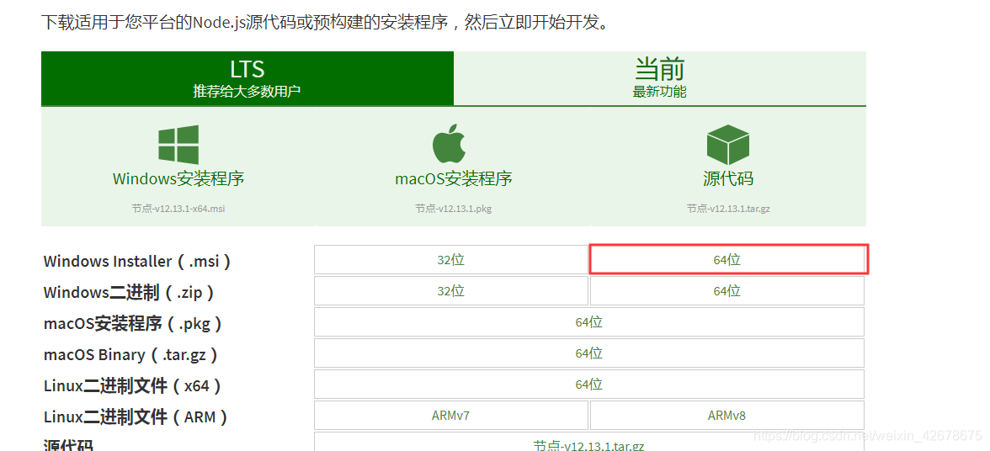Download Windows二进制 .zip 64位
This screenshot has width=990, height=451.
click(727, 291)
